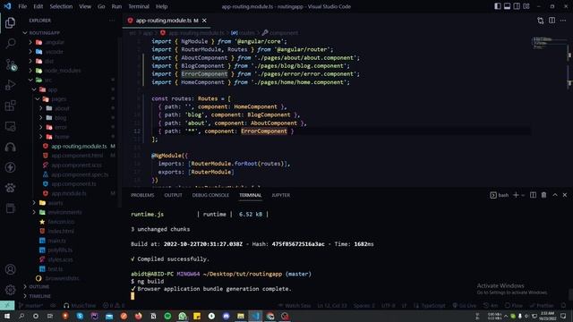The width and height of the screenshot is (573, 322).
Task: Open the Remote Explorer activity icon
Action: coord(10,127)
